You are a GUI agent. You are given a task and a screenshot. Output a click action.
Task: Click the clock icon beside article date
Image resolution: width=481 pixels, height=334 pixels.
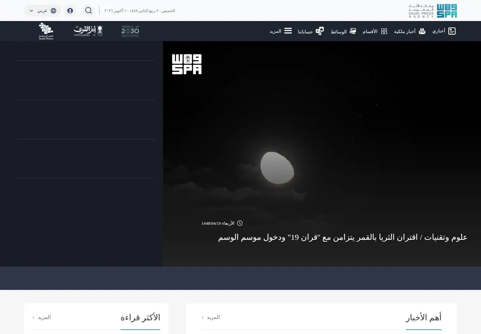[240, 223]
